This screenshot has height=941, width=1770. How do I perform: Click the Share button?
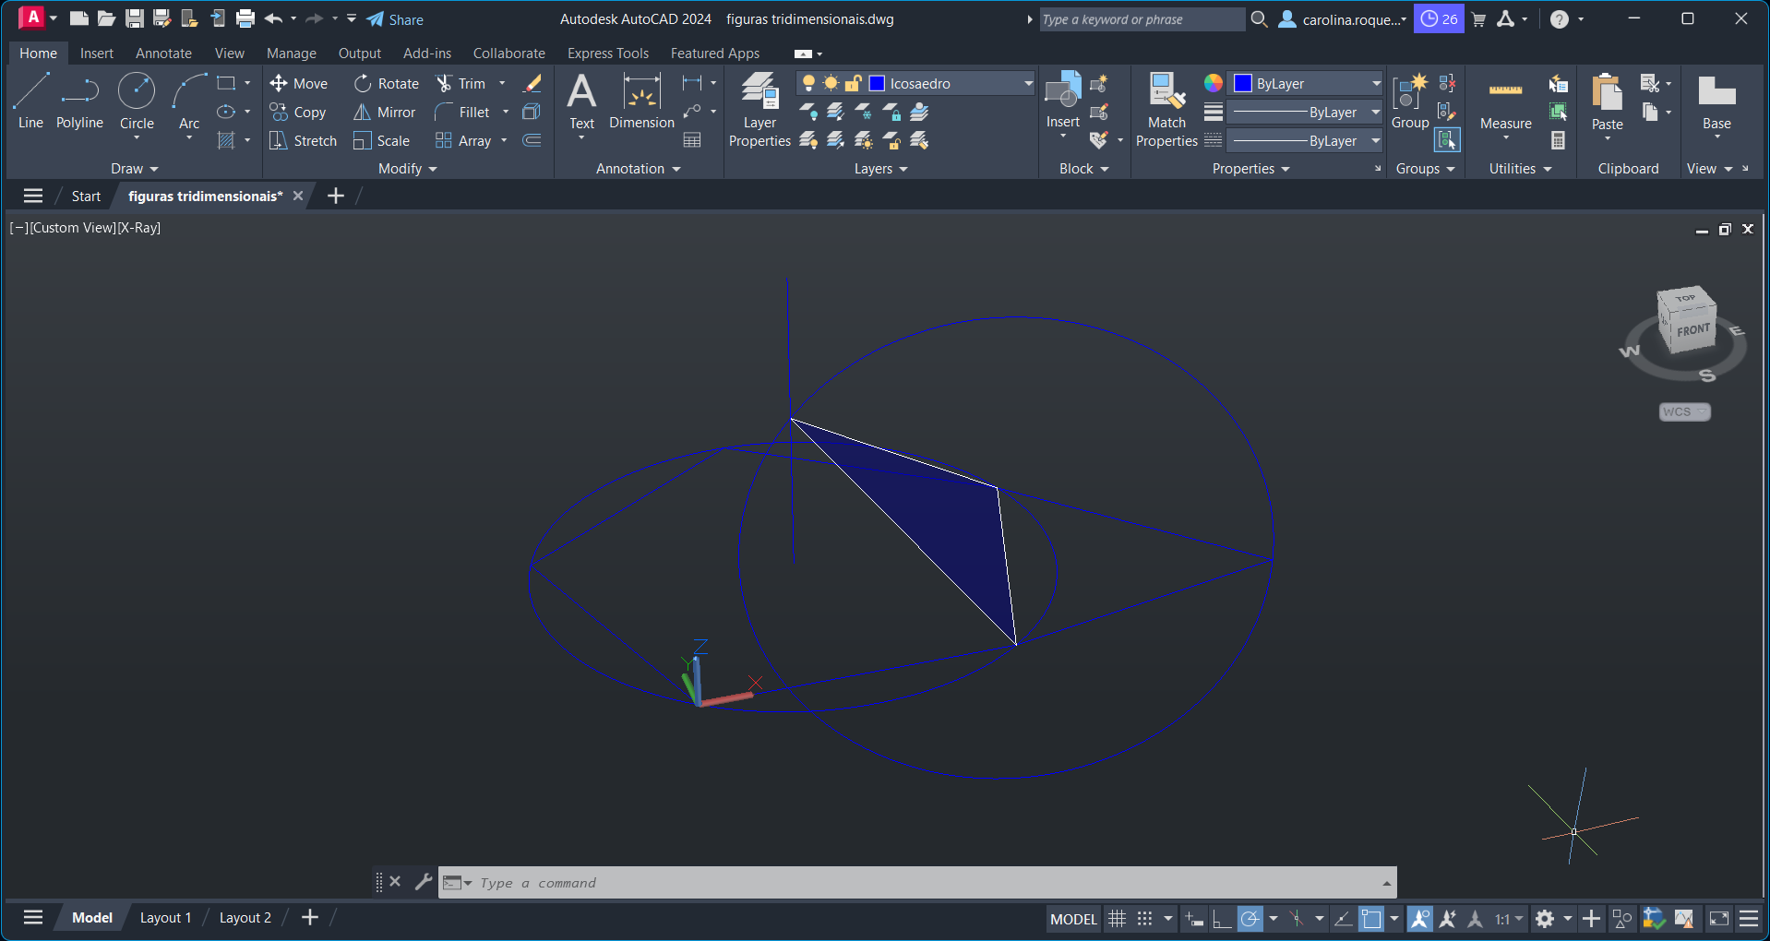point(395,19)
